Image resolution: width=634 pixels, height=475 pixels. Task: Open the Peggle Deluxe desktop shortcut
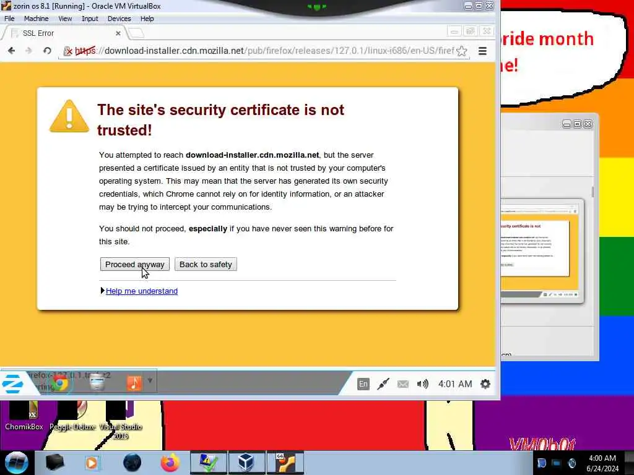click(72, 416)
